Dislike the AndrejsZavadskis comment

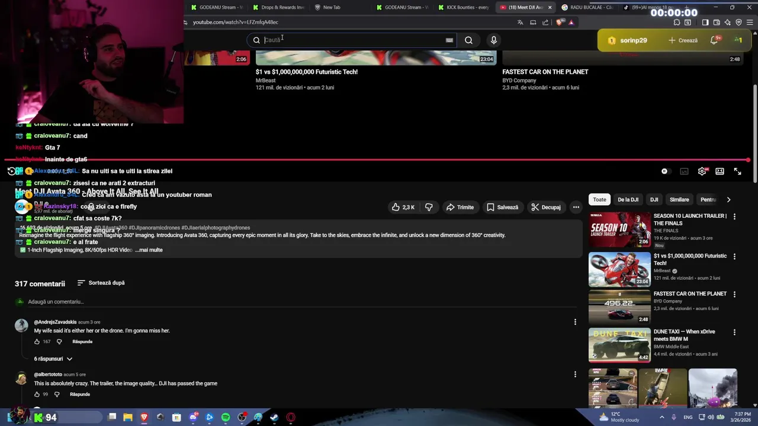[x=59, y=341]
